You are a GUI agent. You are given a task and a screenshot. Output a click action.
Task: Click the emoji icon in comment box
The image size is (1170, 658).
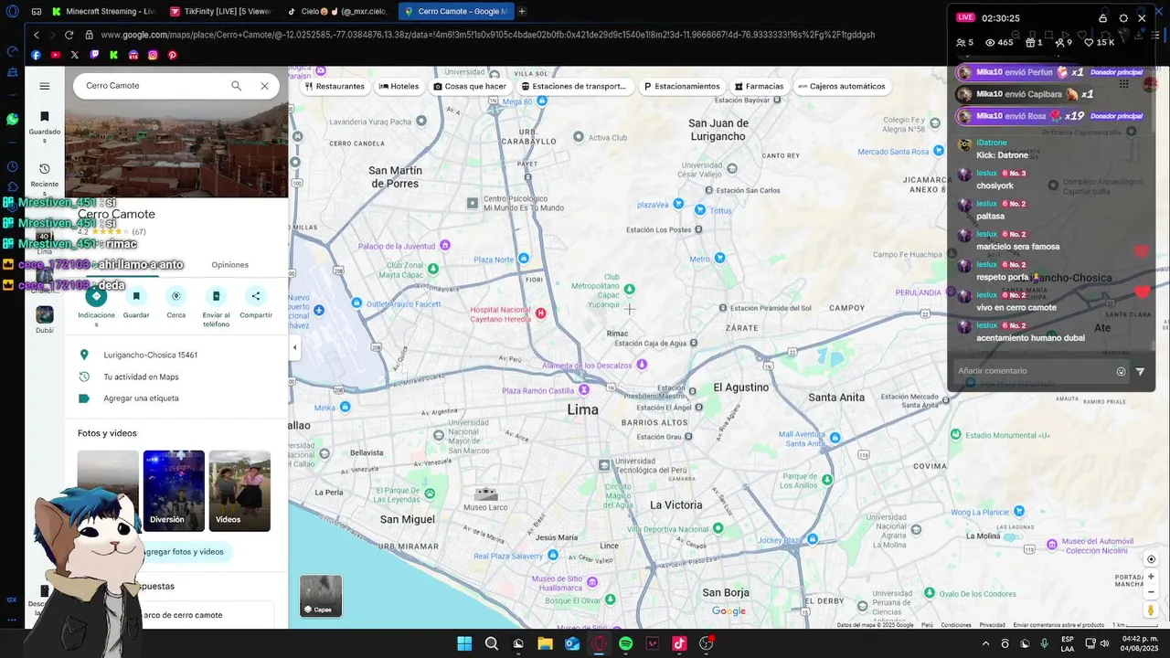[x=1121, y=371]
